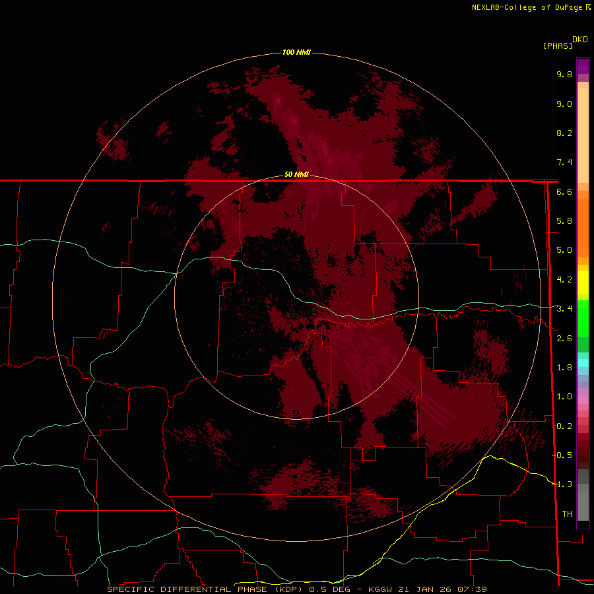
Task: Select the 1.0 scale value
Action: pos(564,397)
